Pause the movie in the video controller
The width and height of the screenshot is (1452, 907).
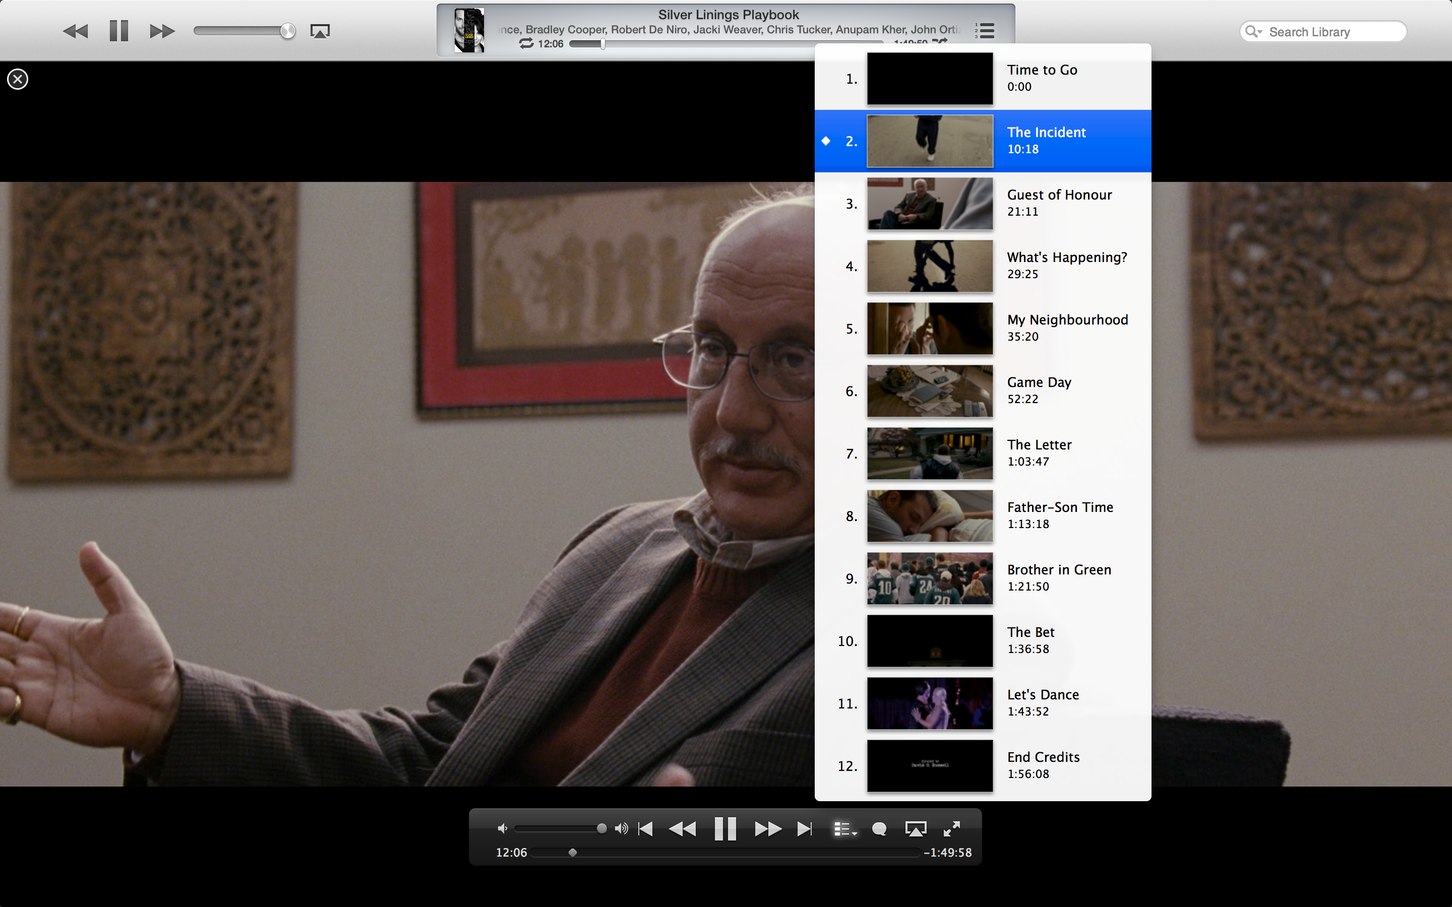tap(725, 829)
